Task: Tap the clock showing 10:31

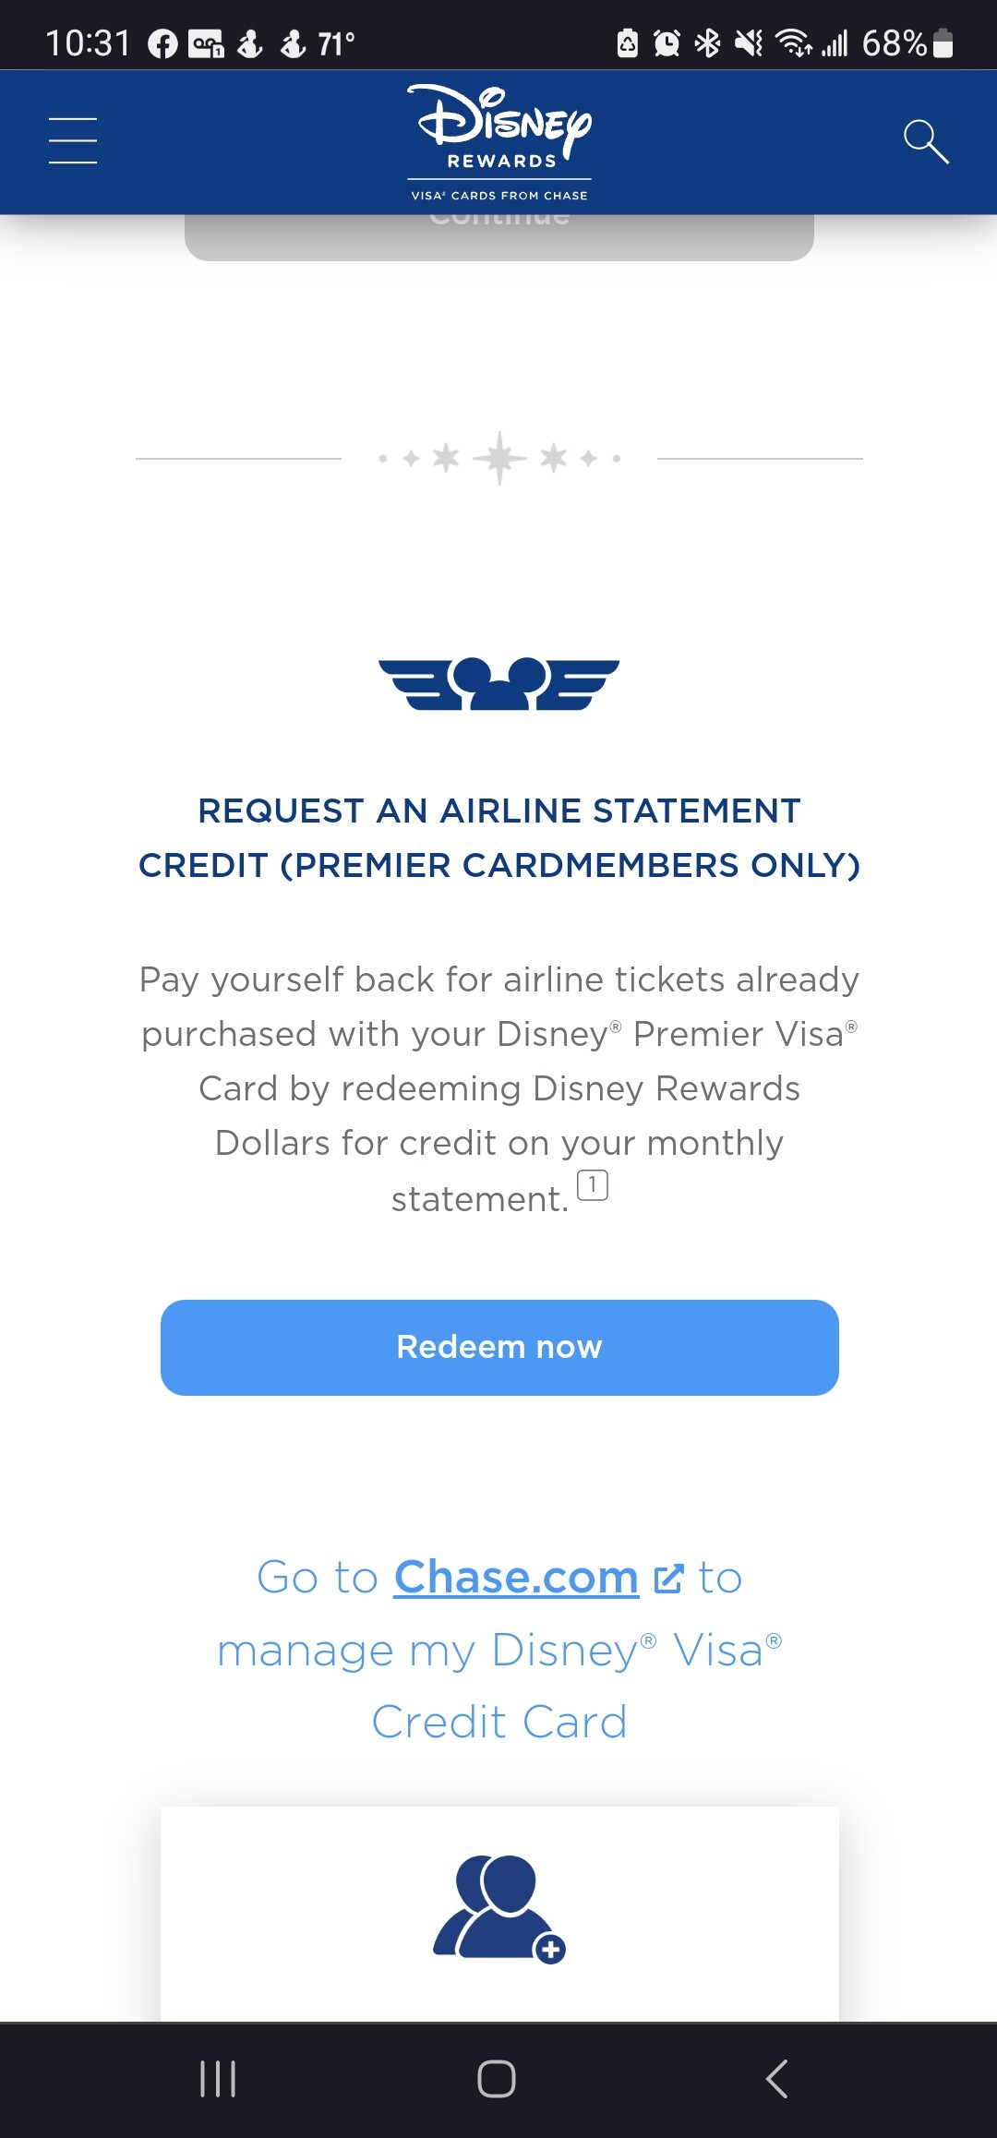Action: (x=89, y=43)
